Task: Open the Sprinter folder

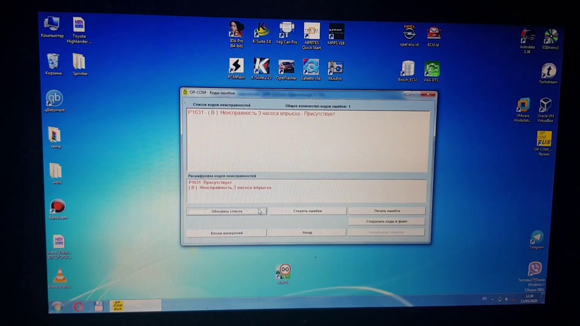Action: coord(80,65)
